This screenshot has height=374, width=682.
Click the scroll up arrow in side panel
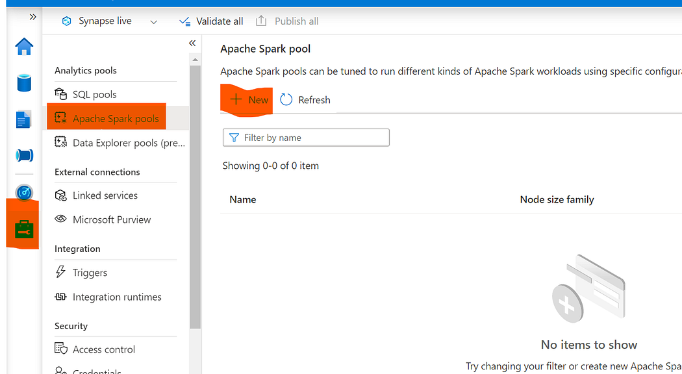(196, 59)
